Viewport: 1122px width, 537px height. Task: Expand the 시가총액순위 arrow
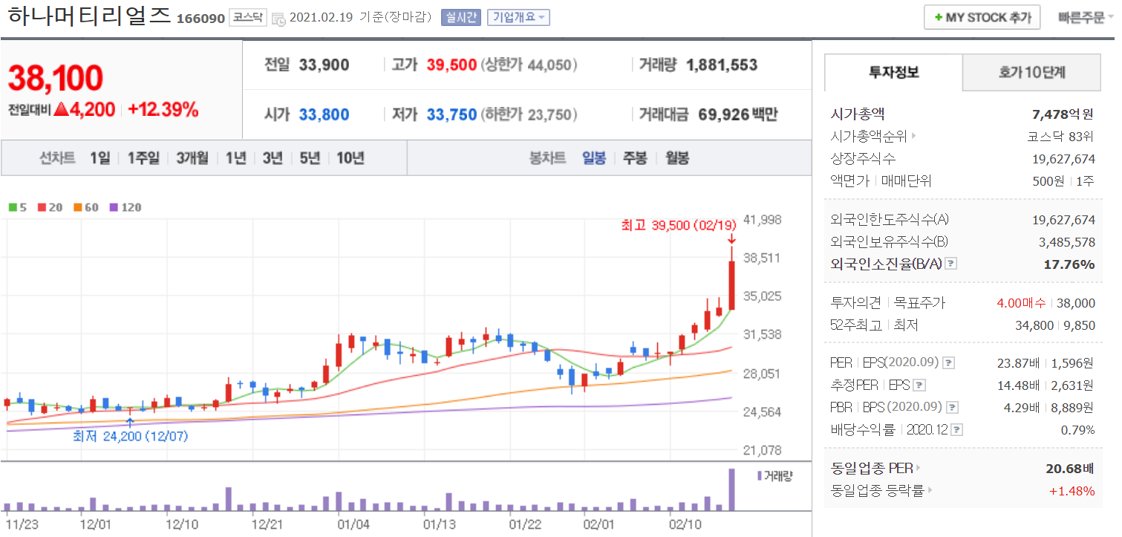[913, 137]
